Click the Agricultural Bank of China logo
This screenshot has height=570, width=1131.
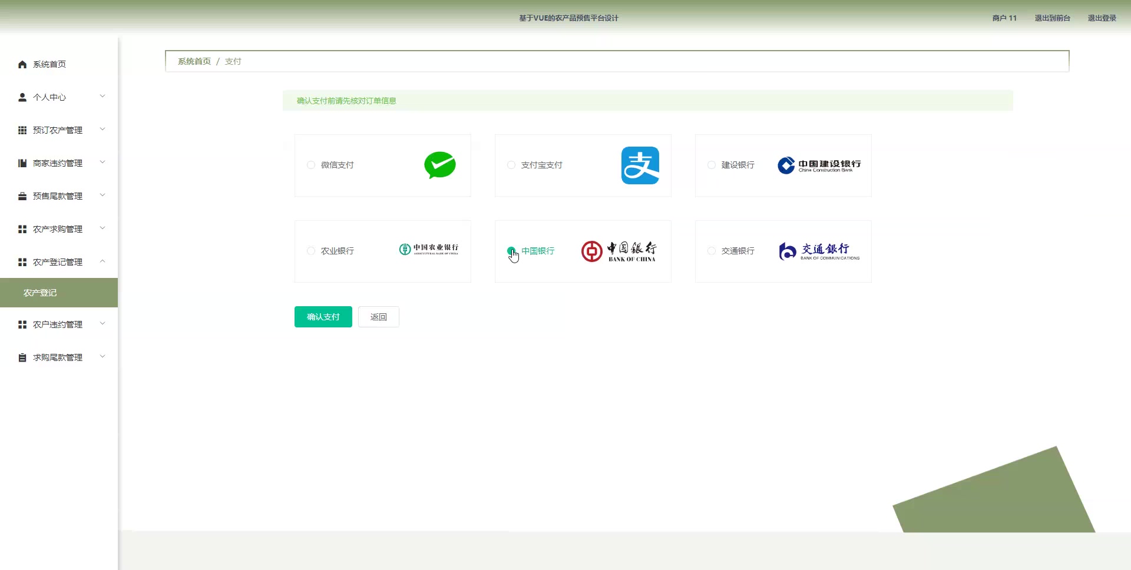pyautogui.click(x=429, y=249)
